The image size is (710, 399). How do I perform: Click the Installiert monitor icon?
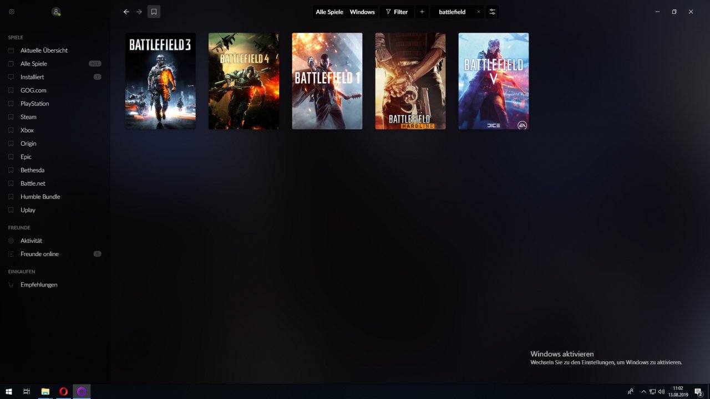point(11,77)
